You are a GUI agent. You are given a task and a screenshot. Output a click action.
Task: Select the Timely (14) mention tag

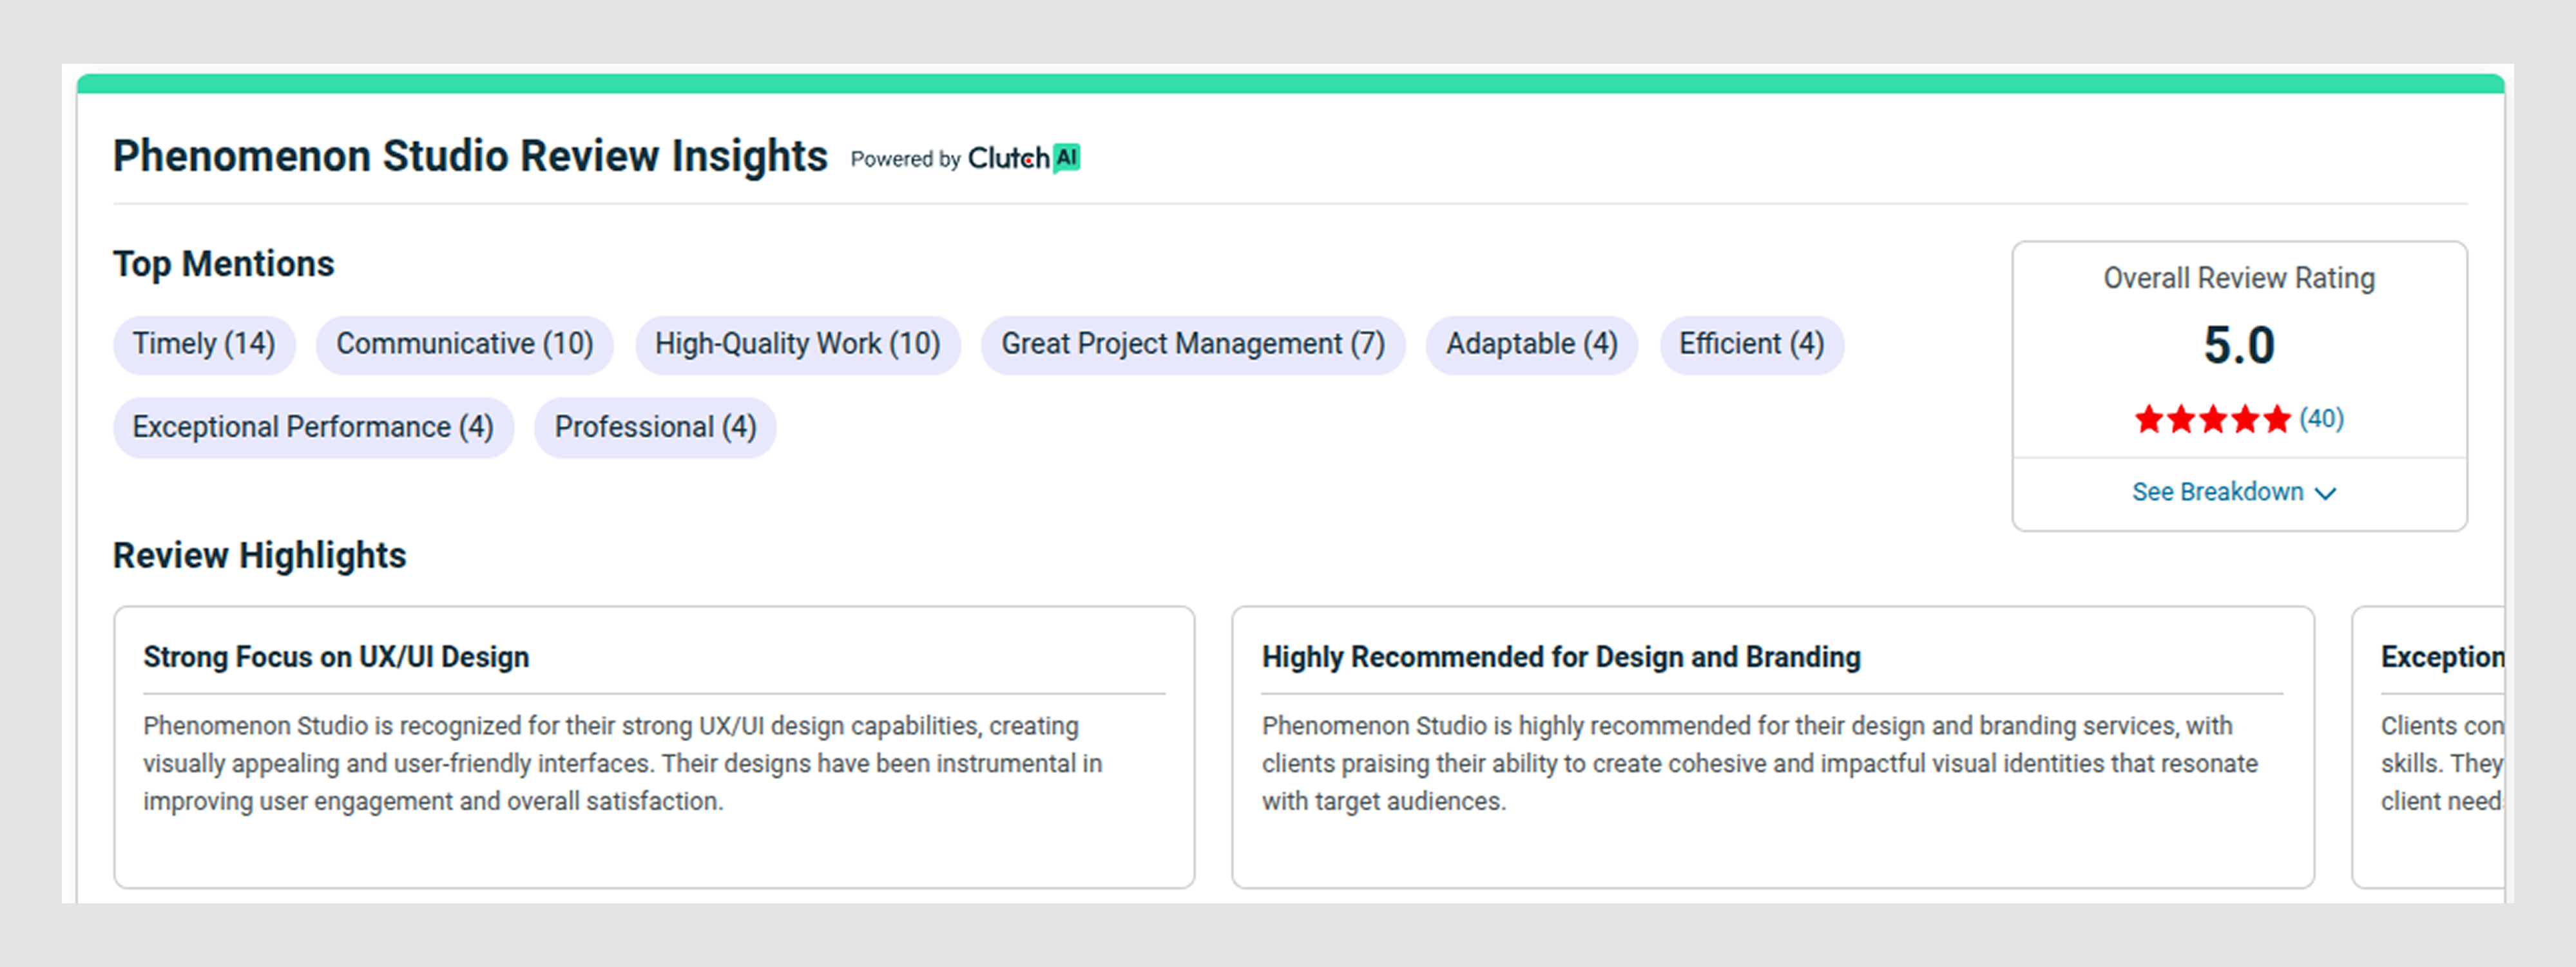(x=204, y=344)
